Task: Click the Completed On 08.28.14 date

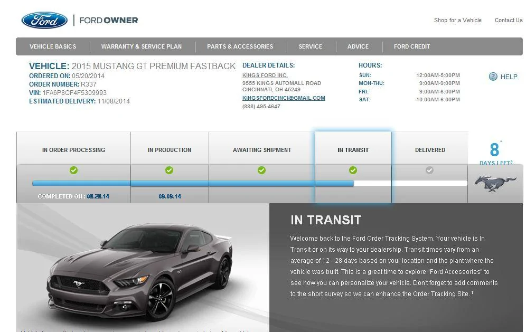Action: 73,196
